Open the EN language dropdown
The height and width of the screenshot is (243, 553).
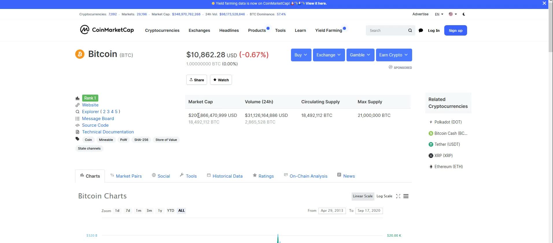[x=439, y=14]
